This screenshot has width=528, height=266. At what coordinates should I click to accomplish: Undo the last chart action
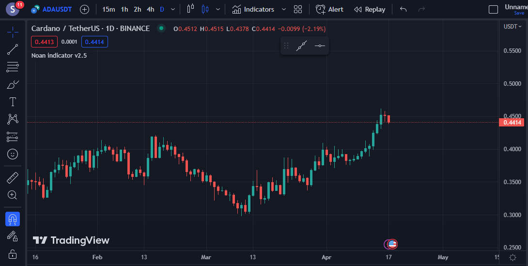tap(404, 9)
